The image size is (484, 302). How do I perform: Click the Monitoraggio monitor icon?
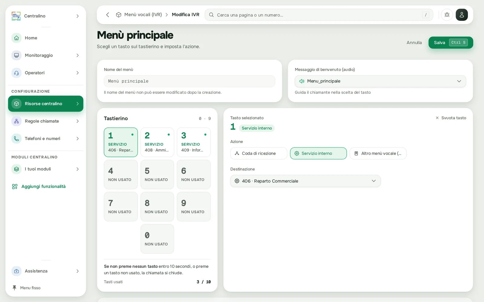(16, 55)
